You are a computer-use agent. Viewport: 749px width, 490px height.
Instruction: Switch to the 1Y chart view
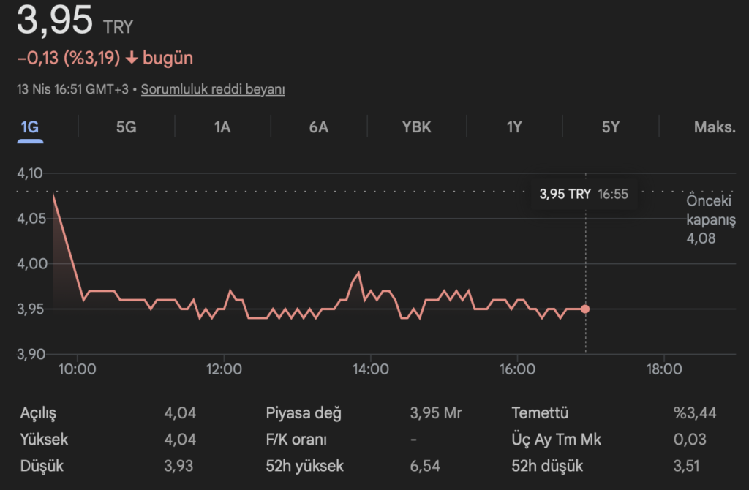[x=513, y=127]
